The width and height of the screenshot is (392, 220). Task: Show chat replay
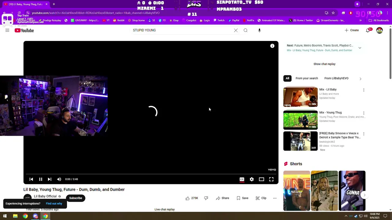click(324, 64)
